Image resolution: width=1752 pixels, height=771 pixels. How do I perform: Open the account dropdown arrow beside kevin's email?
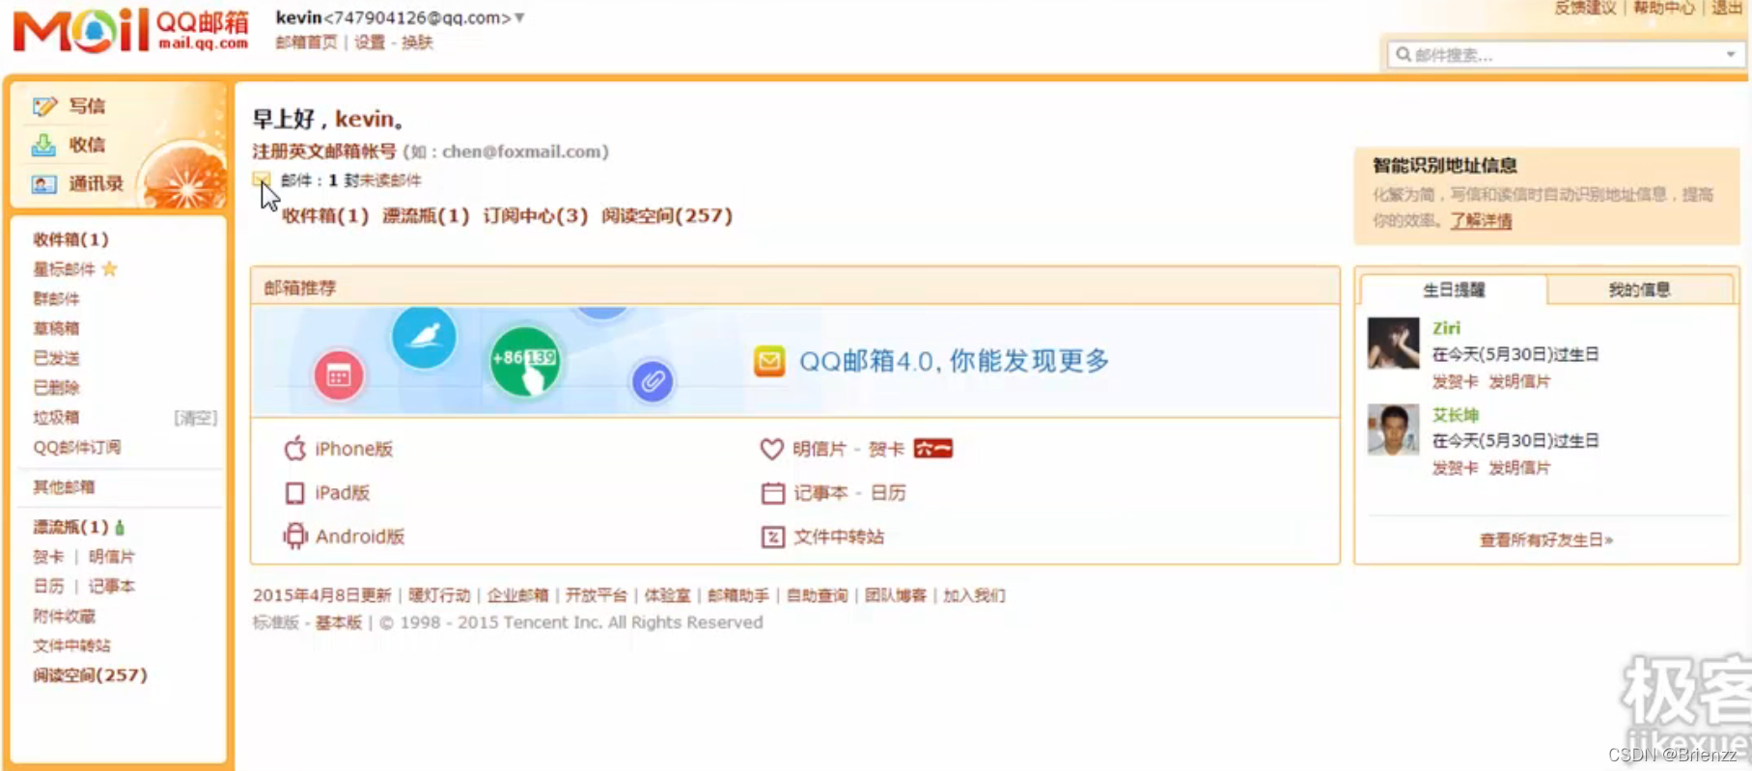tap(519, 17)
